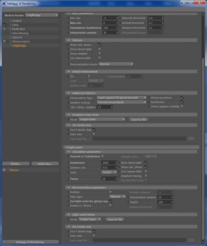Enable the Multi-Pass checkbox in the list
The height and width of the screenshot is (246, 207).
pos(4,29)
